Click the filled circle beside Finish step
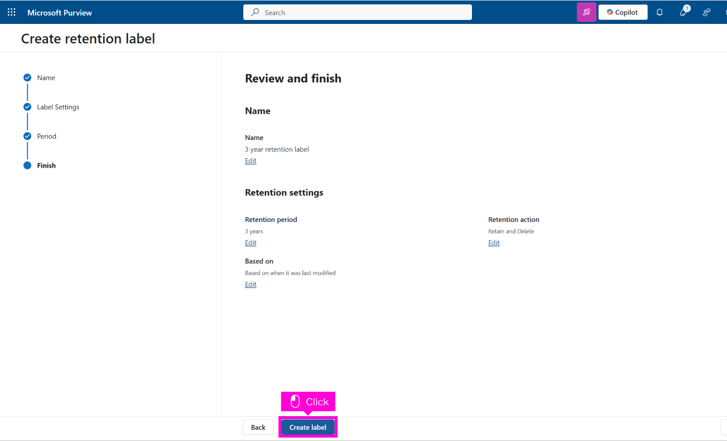The height and width of the screenshot is (441, 727). coord(27,165)
